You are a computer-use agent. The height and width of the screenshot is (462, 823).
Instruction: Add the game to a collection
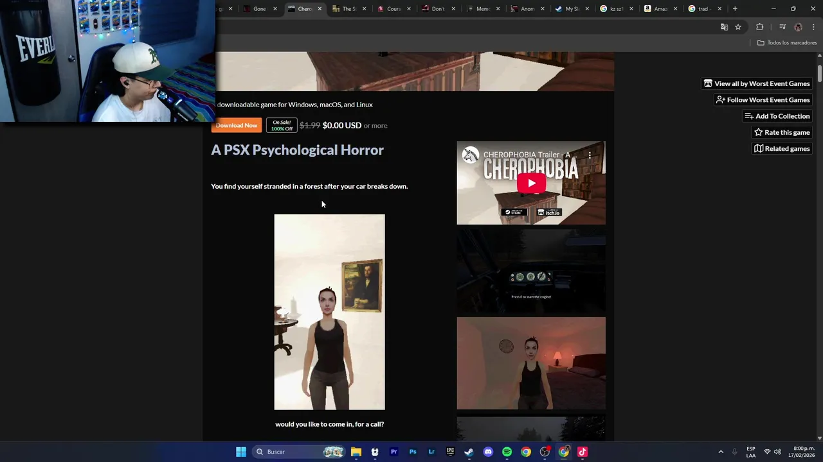(x=777, y=116)
